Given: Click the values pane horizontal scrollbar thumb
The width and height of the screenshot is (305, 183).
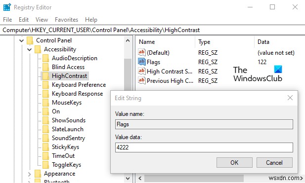Looking at the screenshot, I should tap(194, 179).
